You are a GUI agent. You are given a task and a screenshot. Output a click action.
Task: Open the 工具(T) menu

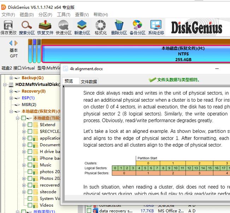(x=64, y=15)
